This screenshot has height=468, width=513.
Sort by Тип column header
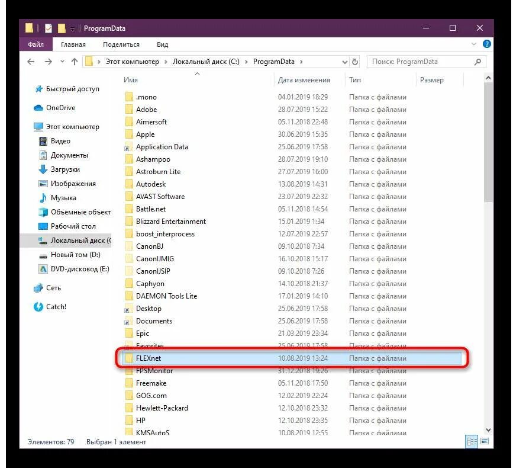pos(355,80)
